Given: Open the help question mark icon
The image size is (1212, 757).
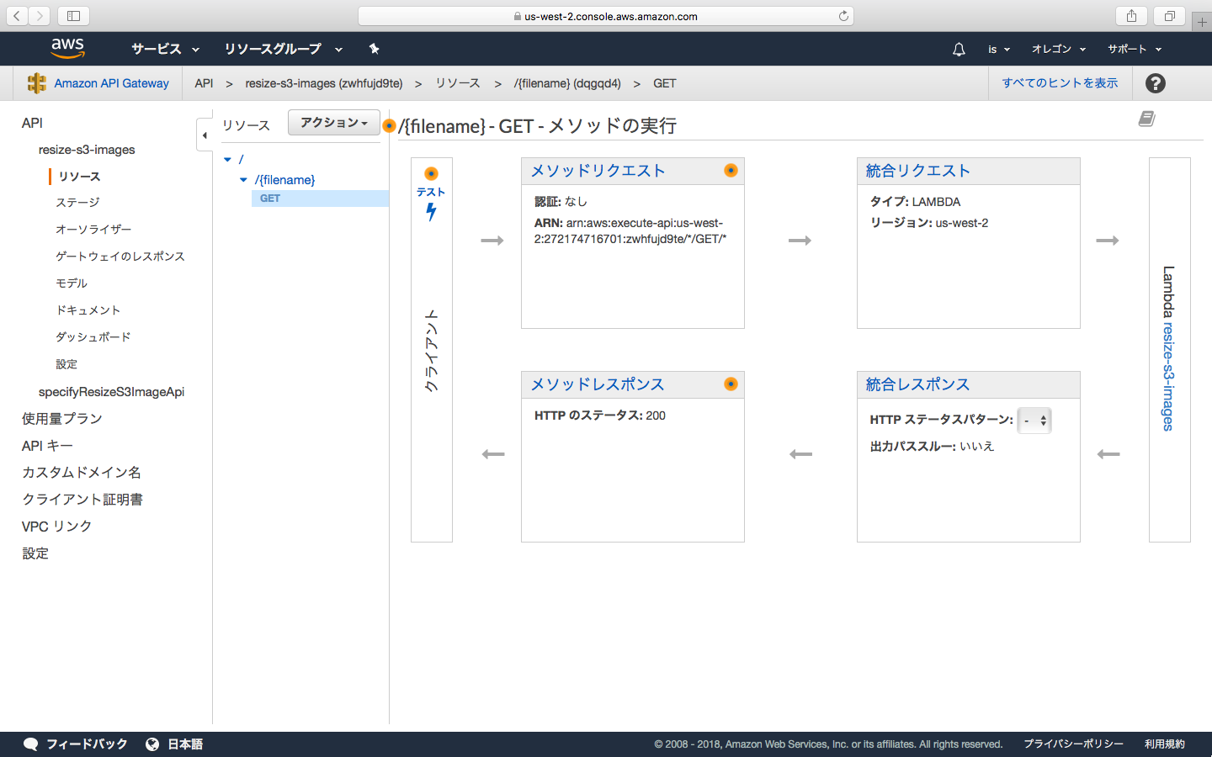Looking at the screenshot, I should click(1156, 83).
